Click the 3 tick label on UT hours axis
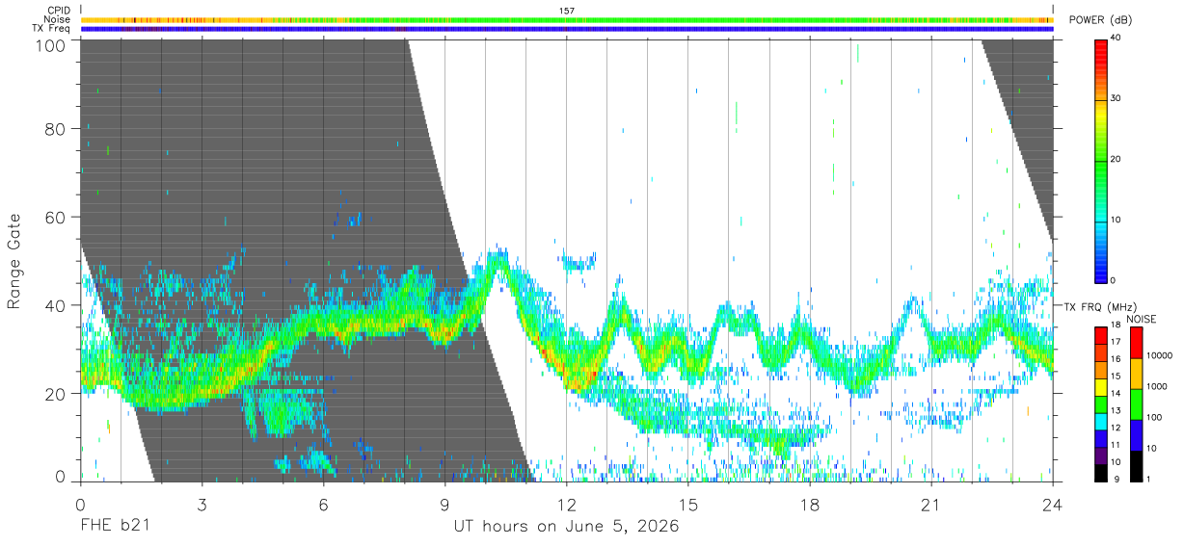Viewport: 1184px width, 546px height. click(x=202, y=506)
